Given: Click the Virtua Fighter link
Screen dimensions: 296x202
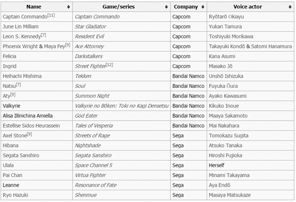Looking at the screenshot, I should tap(91, 174).
